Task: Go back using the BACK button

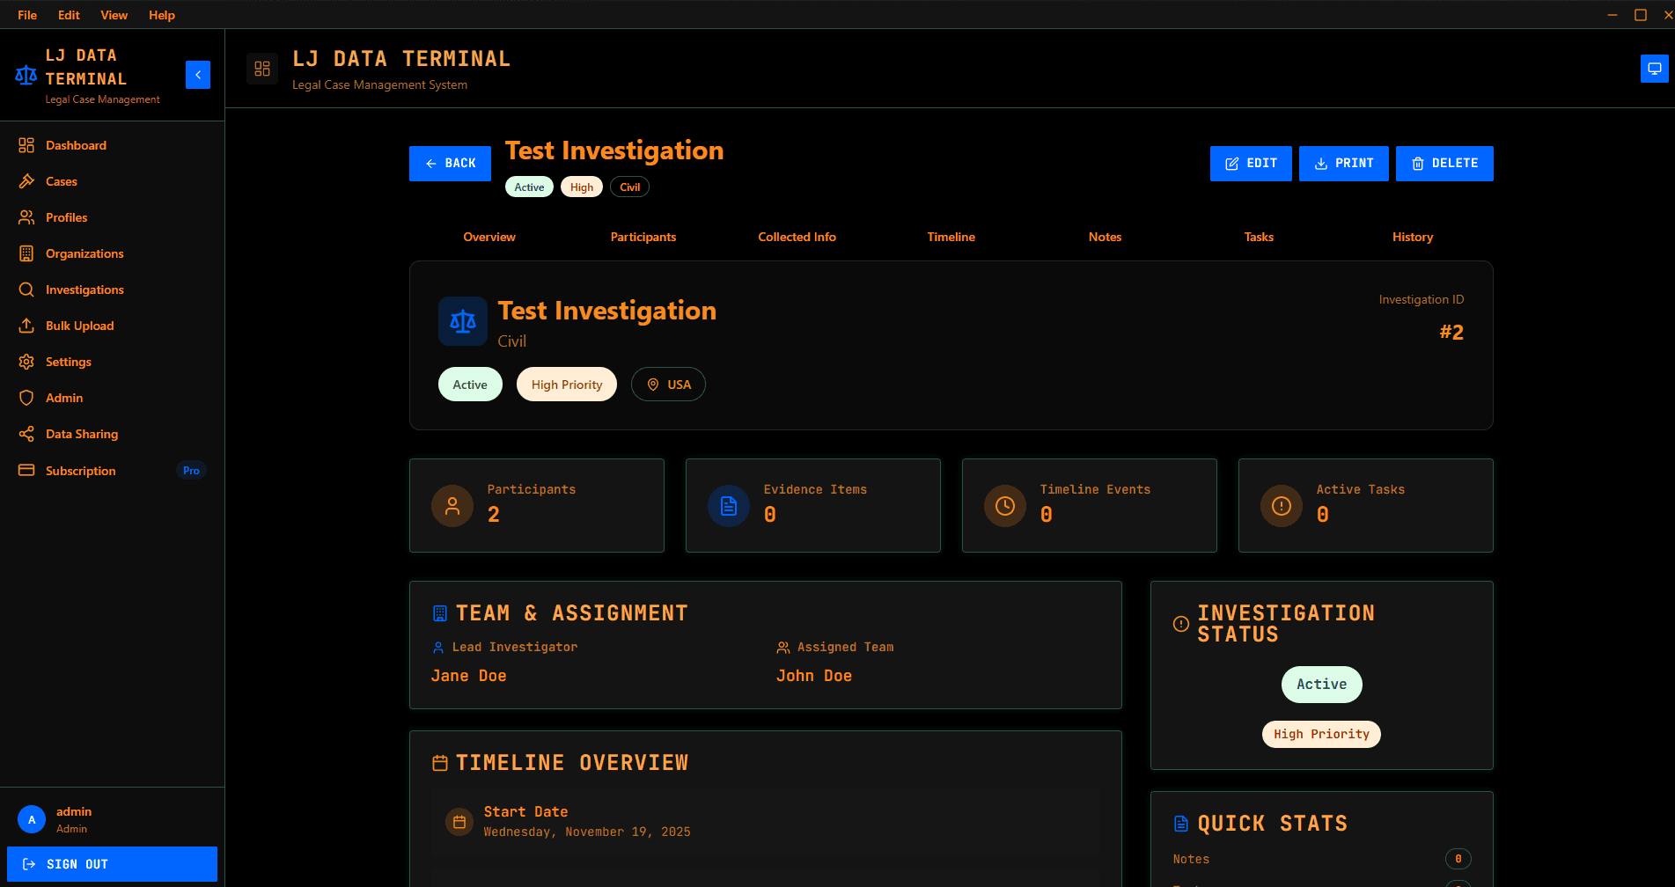Action: tap(450, 163)
